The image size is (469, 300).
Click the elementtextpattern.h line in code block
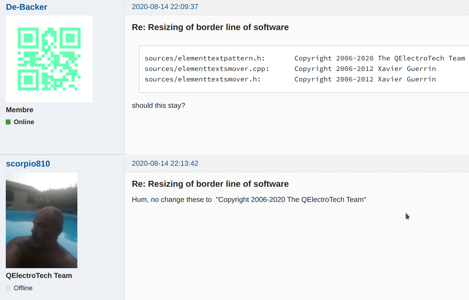[x=205, y=58]
